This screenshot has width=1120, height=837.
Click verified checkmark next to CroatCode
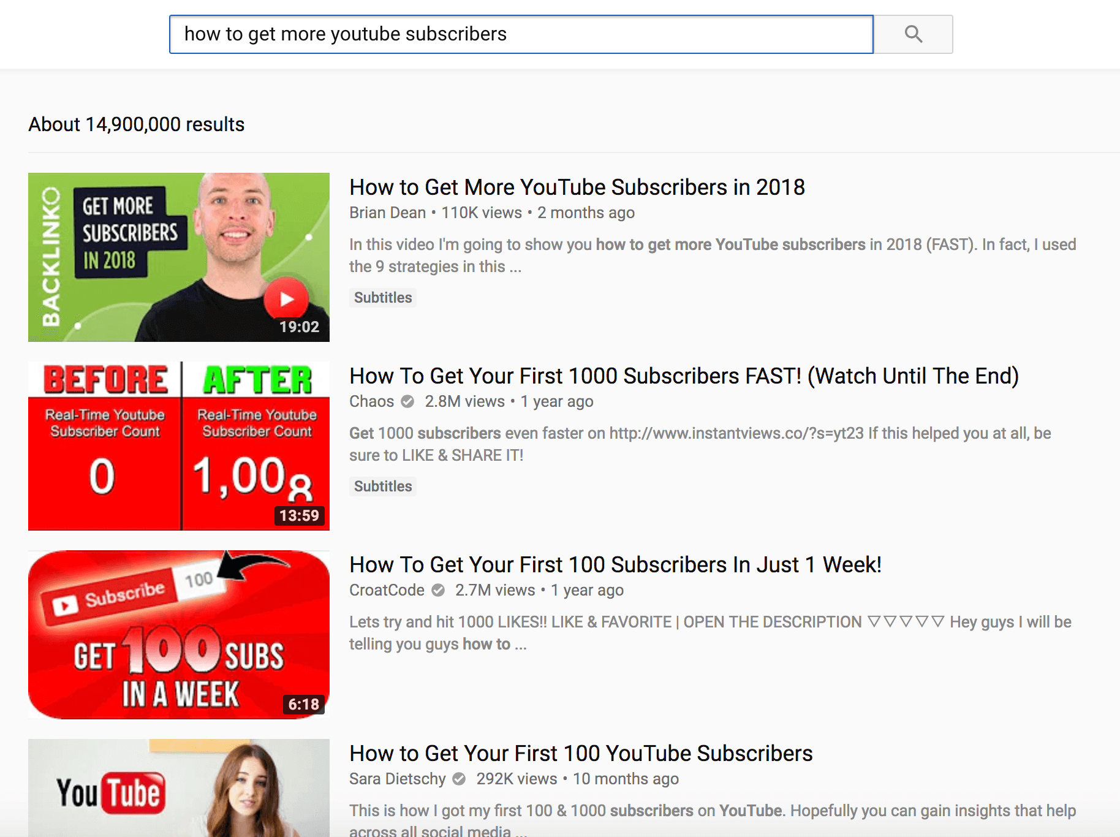click(438, 590)
